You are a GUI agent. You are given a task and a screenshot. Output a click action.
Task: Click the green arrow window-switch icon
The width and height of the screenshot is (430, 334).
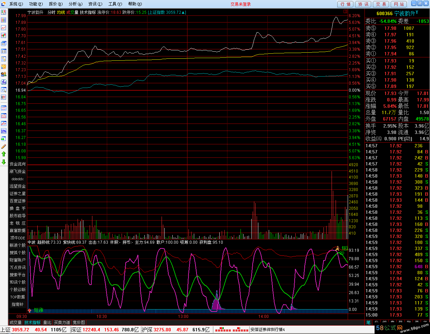pos(4,139)
